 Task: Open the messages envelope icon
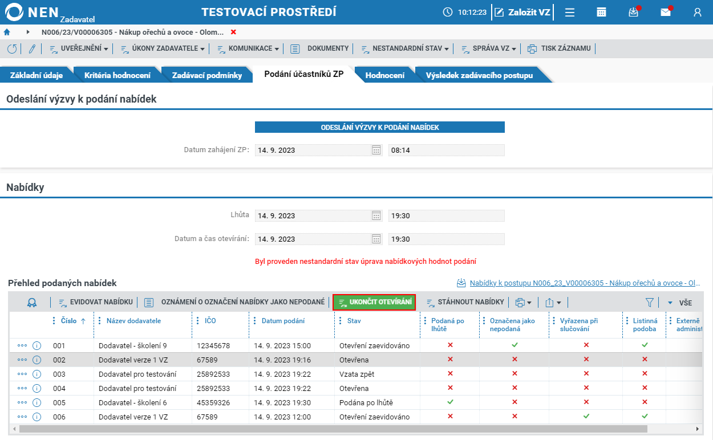tap(666, 12)
